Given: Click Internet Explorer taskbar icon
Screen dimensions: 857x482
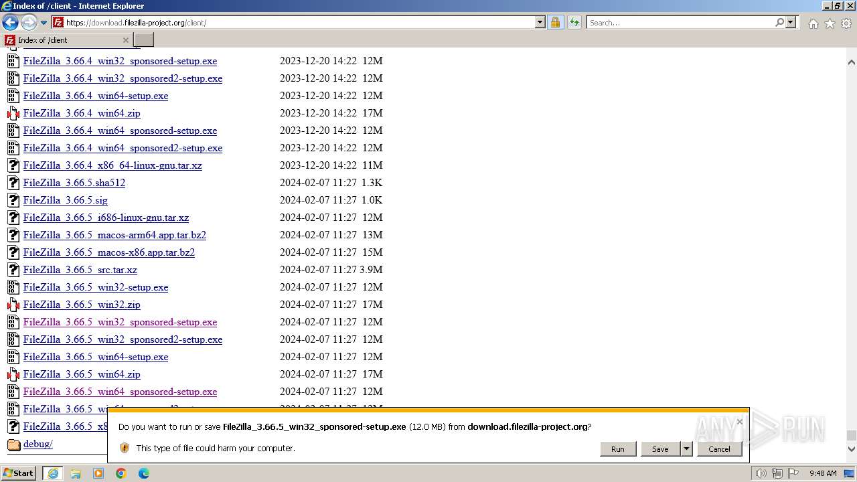Looking at the screenshot, I should (53, 473).
